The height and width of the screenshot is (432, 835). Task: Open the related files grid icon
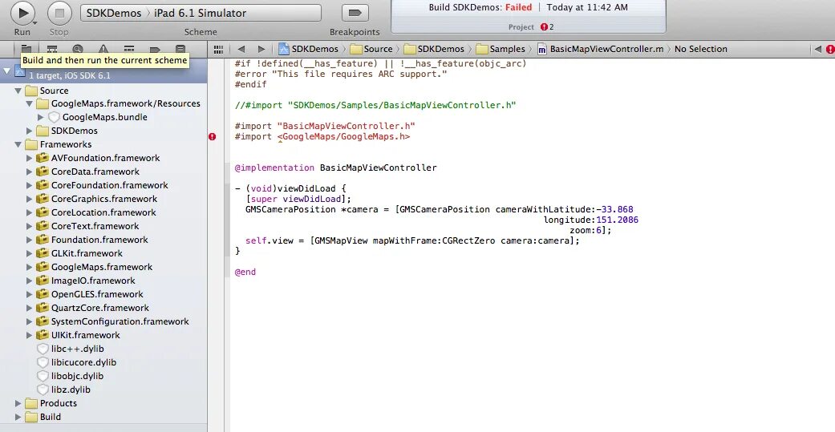coord(218,49)
